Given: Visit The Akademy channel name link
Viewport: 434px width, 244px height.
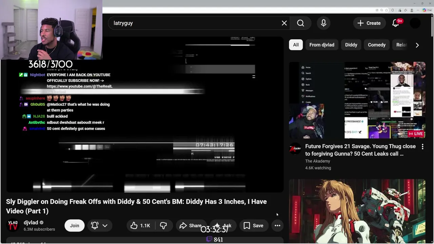Looking at the screenshot, I should 317,161.
